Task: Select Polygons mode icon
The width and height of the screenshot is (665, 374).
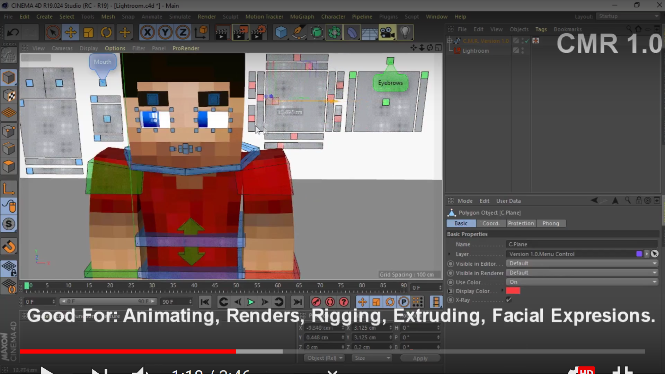Action: 9,166
